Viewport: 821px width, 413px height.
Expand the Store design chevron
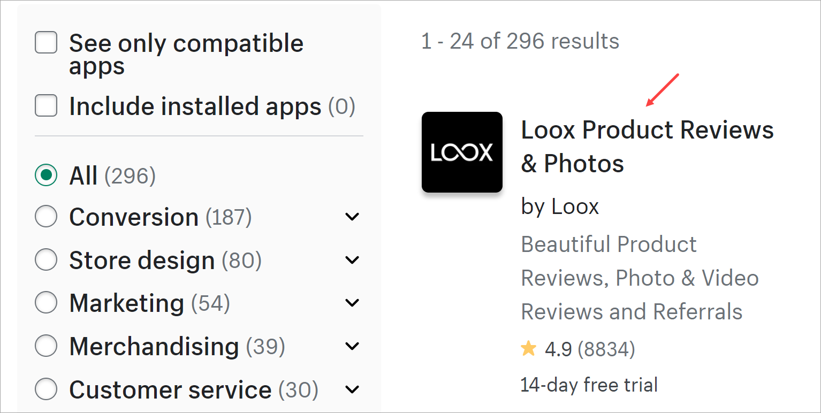[x=352, y=260]
